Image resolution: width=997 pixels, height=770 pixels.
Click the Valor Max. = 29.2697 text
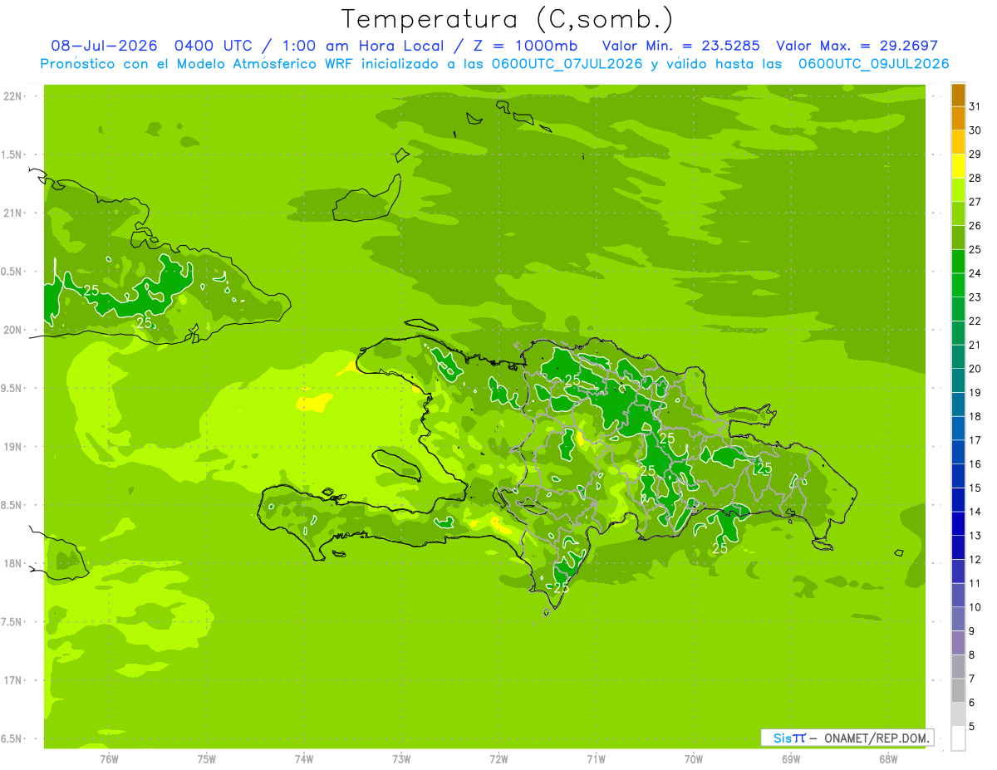click(857, 46)
